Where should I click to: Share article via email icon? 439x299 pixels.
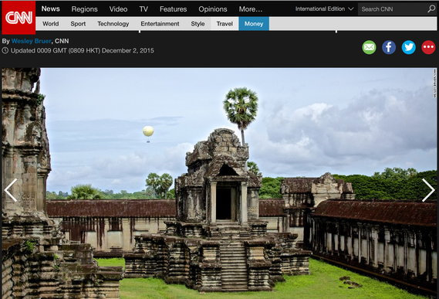coord(369,47)
